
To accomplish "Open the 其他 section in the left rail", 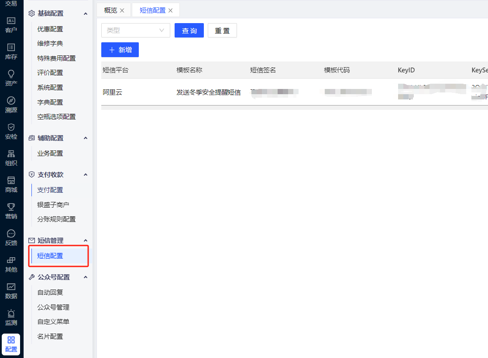I will tap(11, 265).
